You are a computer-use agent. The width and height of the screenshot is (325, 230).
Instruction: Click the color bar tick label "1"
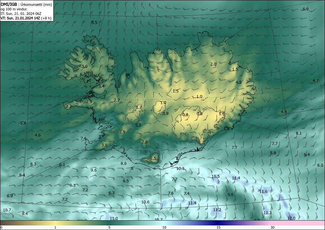point(55,227)
